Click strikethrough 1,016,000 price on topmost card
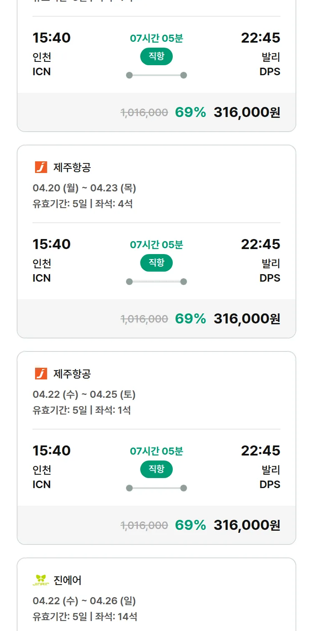The image size is (313, 631). click(144, 112)
